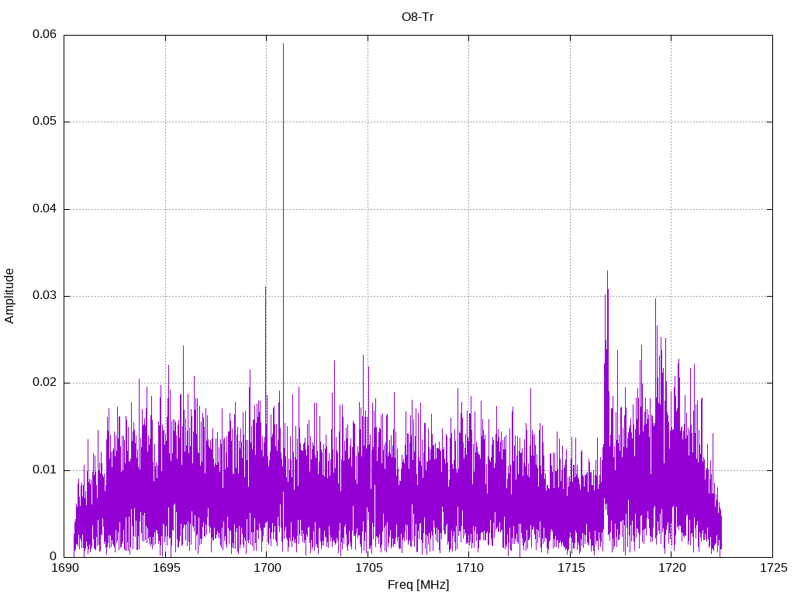
Task: Click the 0.04 y-axis tick label
Action: [43, 209]
